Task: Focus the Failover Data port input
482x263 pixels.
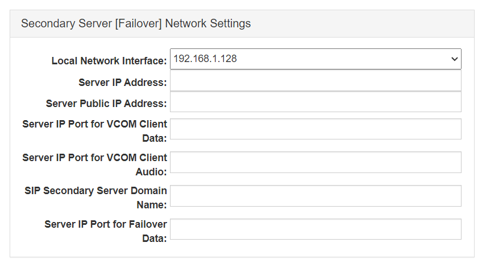Action: pyautogui.click(x=315, y=229)
